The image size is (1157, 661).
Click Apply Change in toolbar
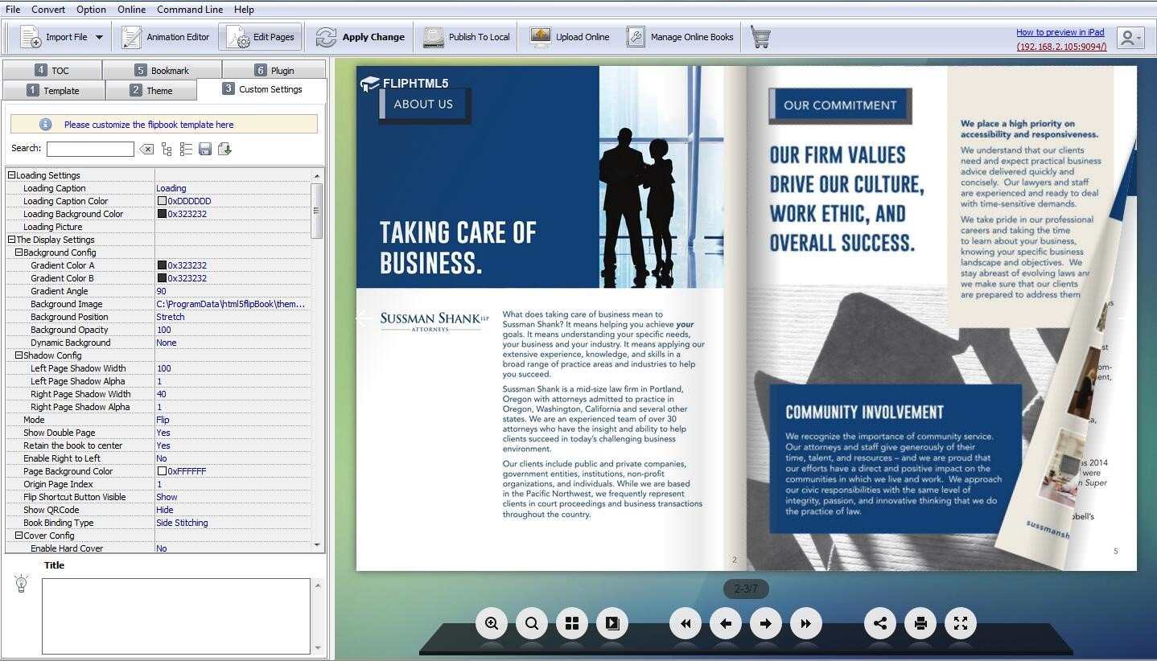coord(360,37)
